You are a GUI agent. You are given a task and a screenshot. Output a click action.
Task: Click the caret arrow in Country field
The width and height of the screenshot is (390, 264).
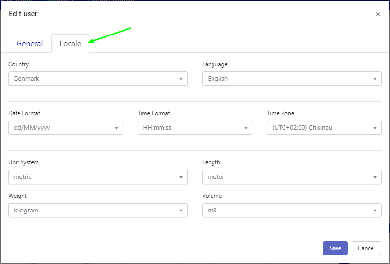tap(181, 79)
